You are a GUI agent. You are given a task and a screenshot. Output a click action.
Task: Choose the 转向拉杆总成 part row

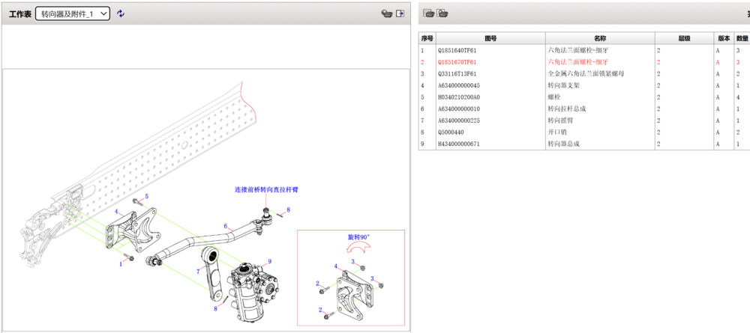(x=566, y=109)
